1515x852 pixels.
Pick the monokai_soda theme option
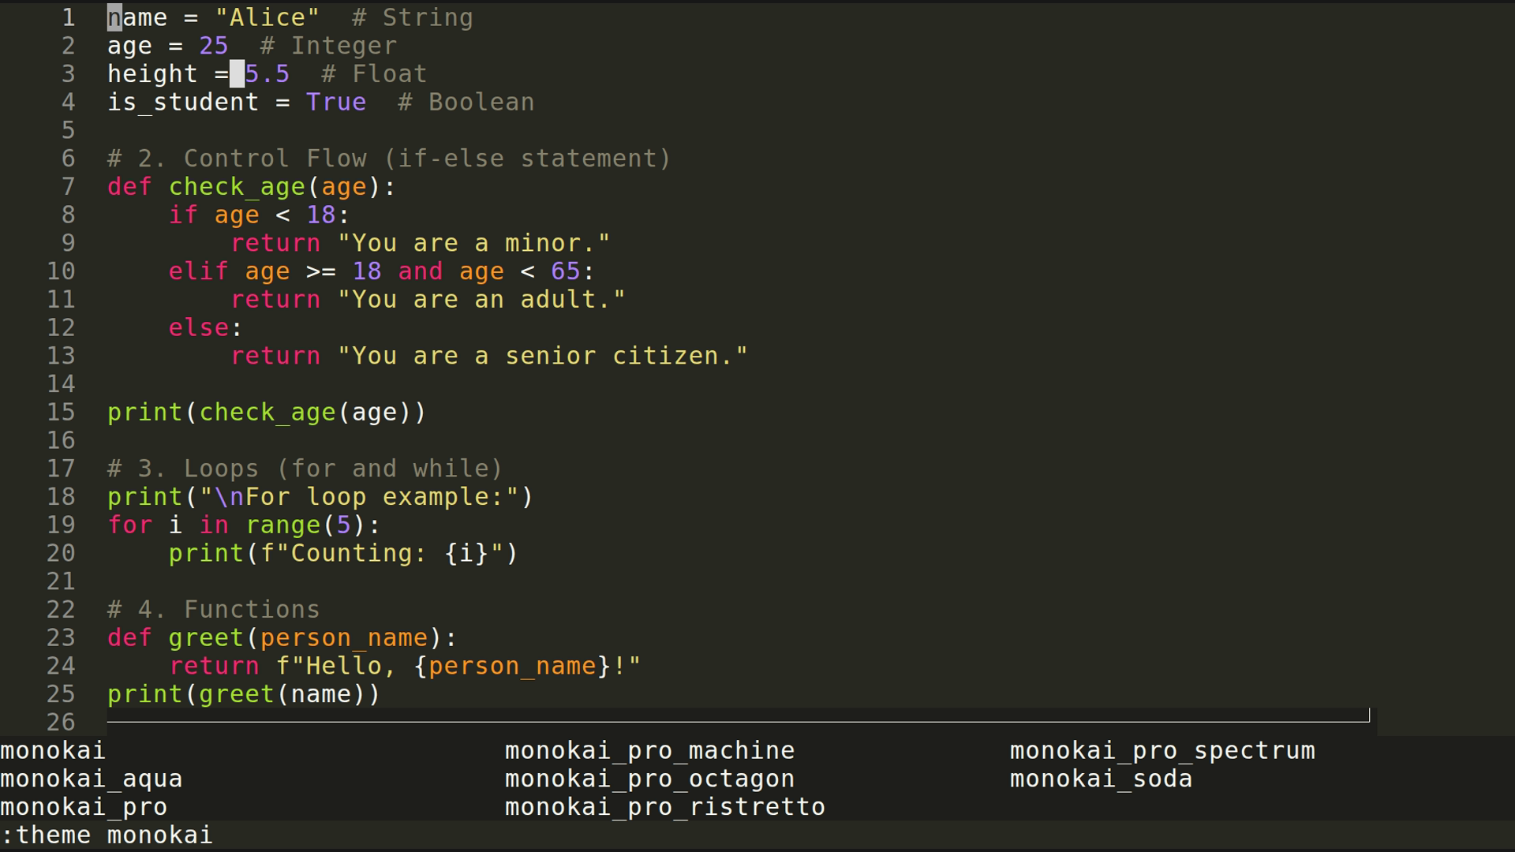click(1101, 779)
